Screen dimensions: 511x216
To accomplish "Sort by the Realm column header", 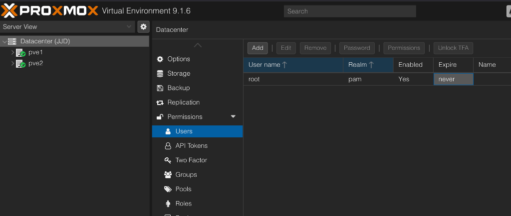I will pyautogui.click(x=368, y=65).
